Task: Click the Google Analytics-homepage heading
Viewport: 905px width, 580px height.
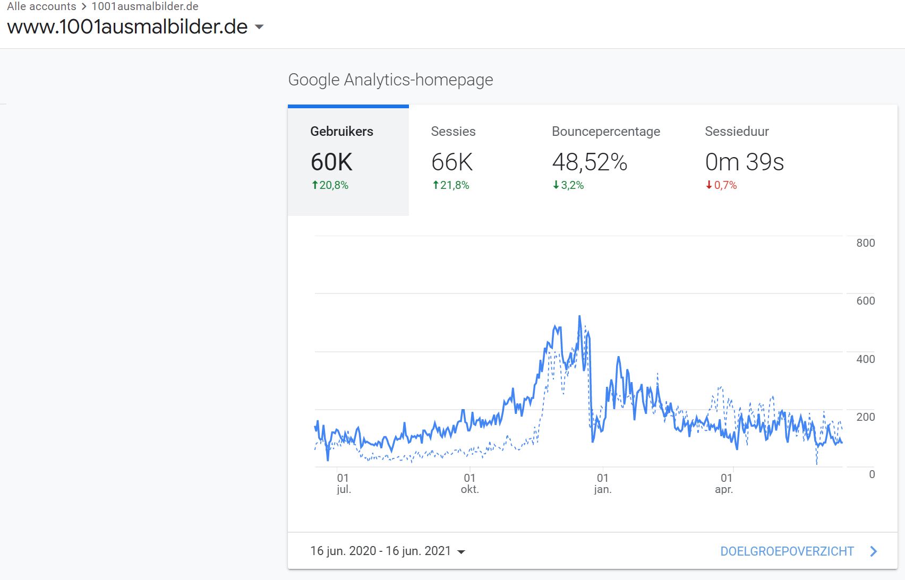Action: tap(390, 80)
